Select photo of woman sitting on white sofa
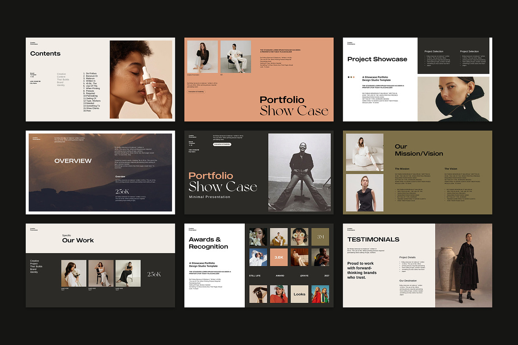 365,152
